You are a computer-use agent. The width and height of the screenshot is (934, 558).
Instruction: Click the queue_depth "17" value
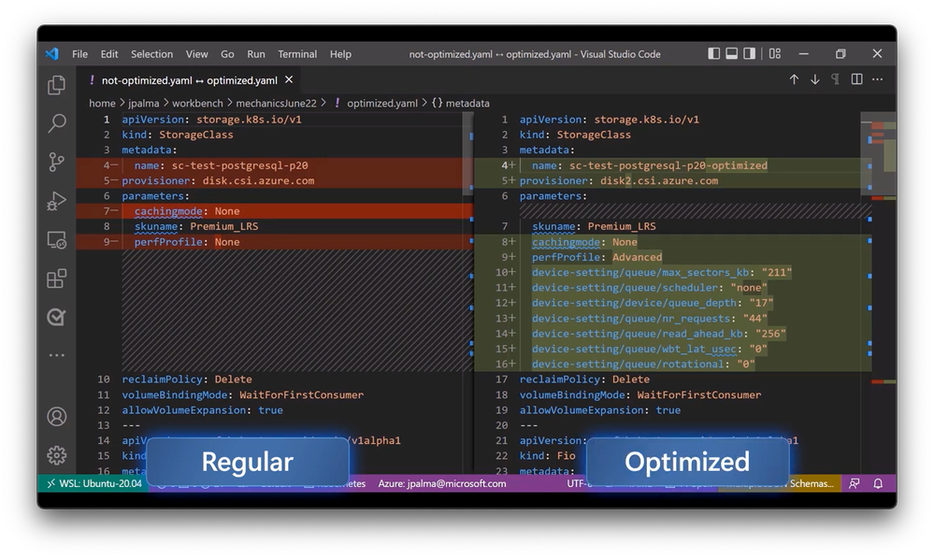[x=761, y=303]
